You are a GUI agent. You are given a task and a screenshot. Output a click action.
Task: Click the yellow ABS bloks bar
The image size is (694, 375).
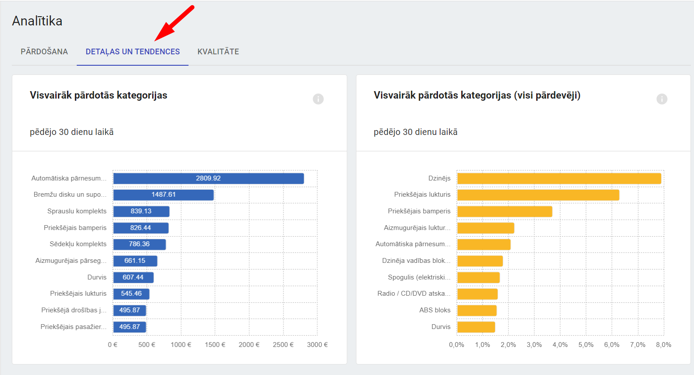pos(477,311)
